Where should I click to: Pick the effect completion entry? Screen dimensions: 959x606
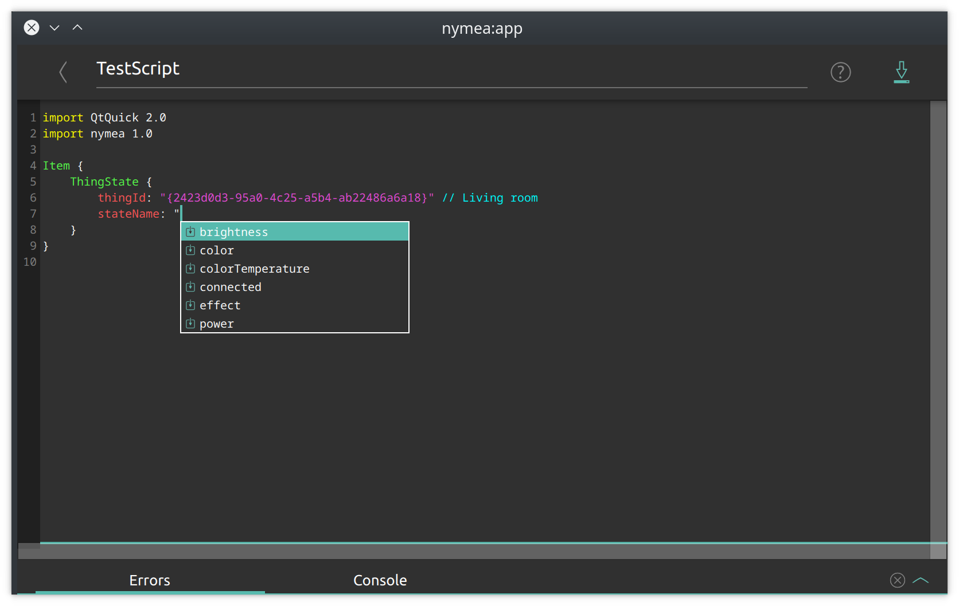(x=295, y=305)
